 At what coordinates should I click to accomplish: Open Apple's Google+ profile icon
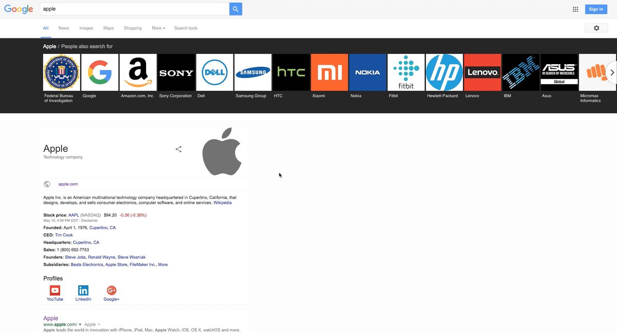(112, 290)
